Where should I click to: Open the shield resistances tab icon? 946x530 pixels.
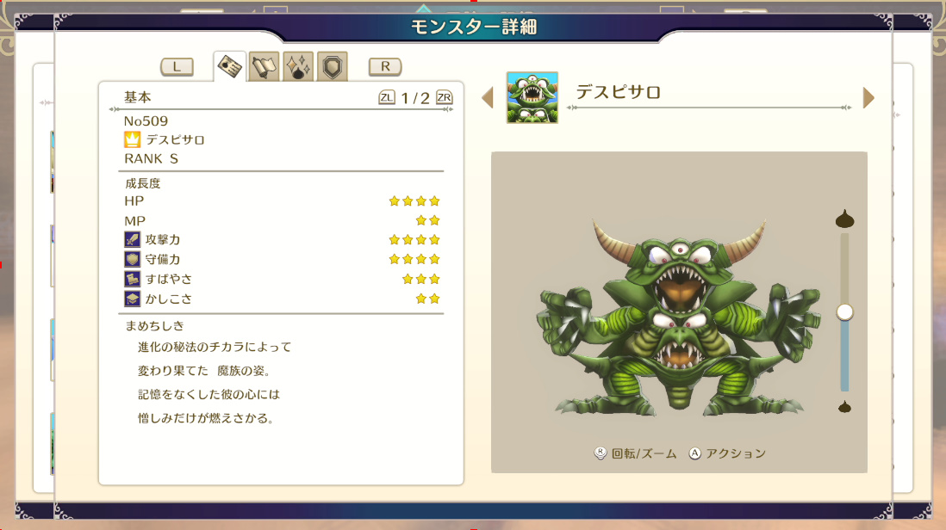click(x=333, y=66)
